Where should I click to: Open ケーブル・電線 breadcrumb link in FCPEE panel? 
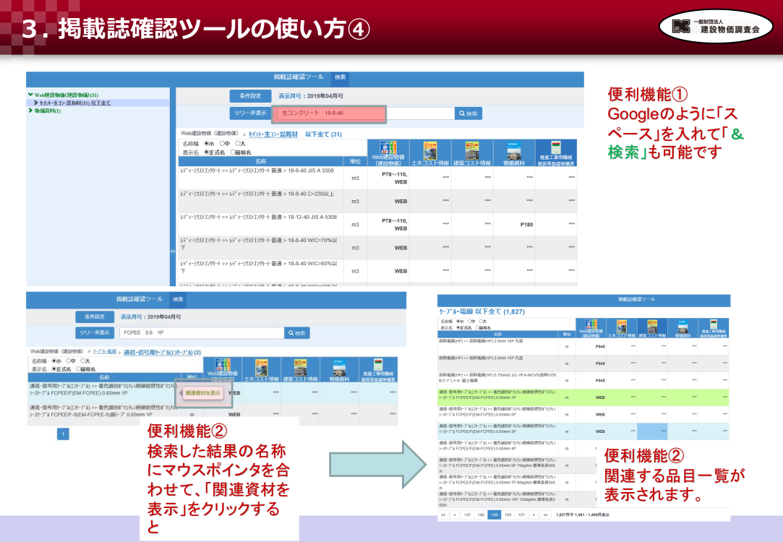104,352
